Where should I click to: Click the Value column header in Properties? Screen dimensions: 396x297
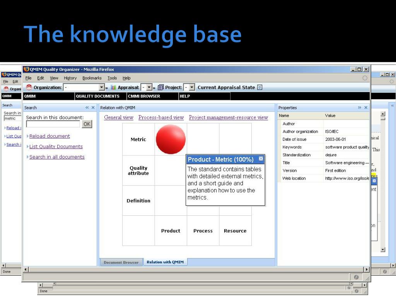pyautogui.click(x=346, y=115)
